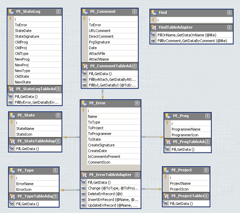This screenshot has width=240, height=213.
Task: Select the NewState column in PE_StateLog
Action: click(38, 82)
